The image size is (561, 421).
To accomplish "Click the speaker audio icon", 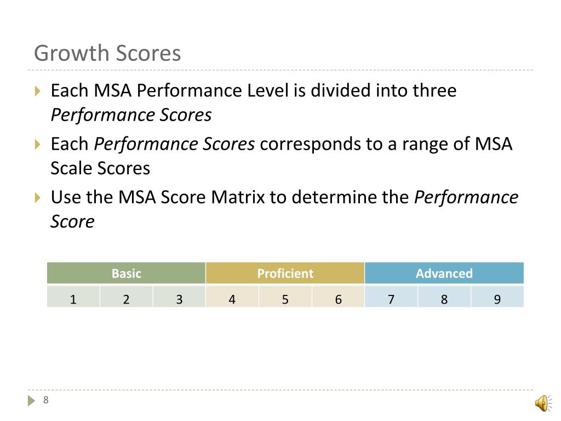I will [543, 403].
